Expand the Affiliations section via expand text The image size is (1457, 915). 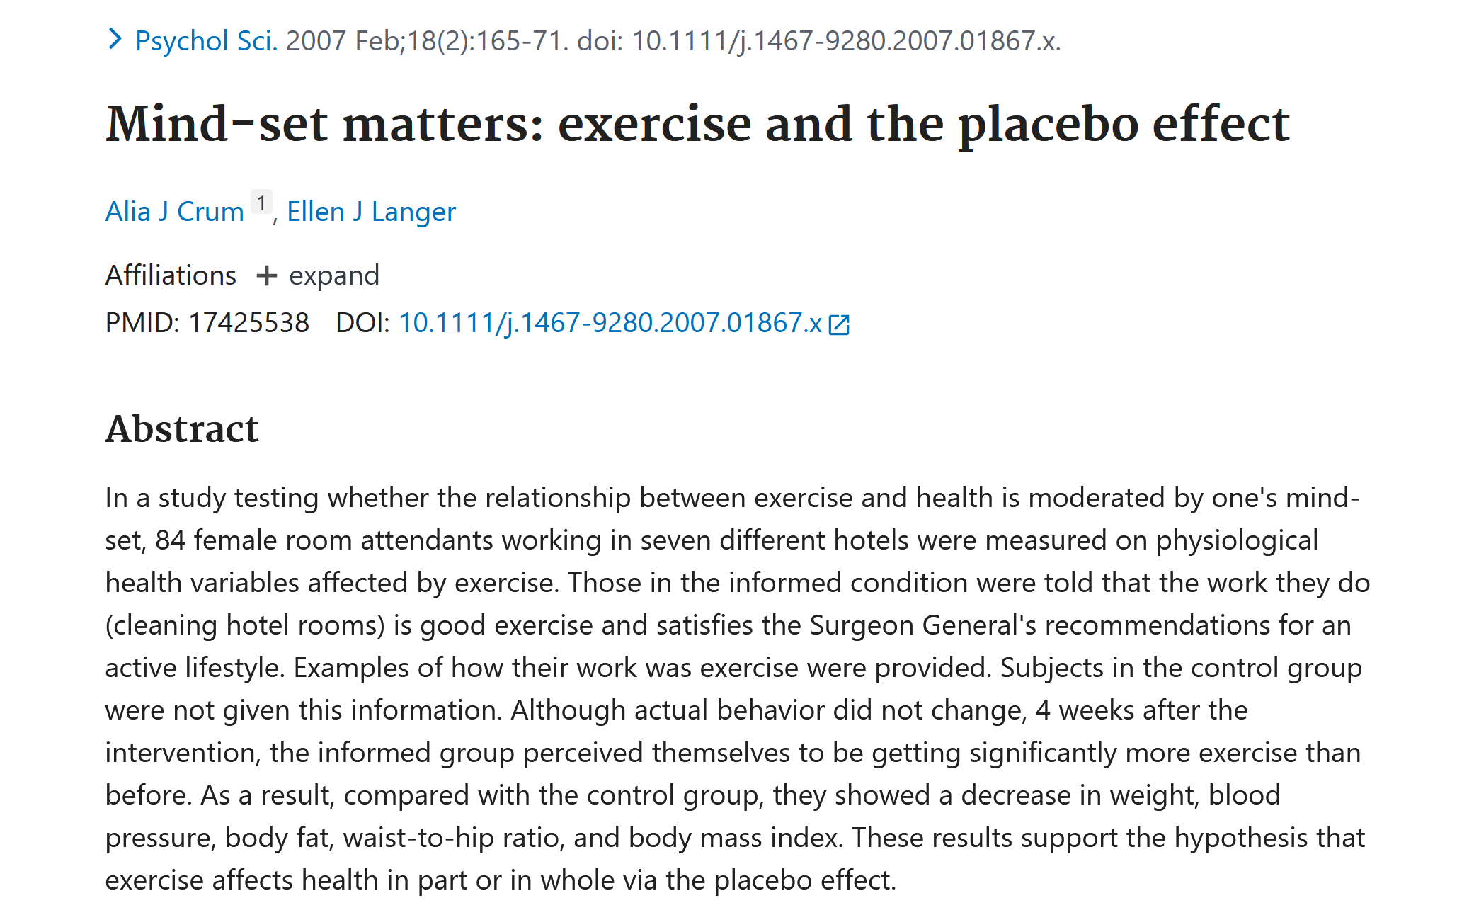[334, 275]
